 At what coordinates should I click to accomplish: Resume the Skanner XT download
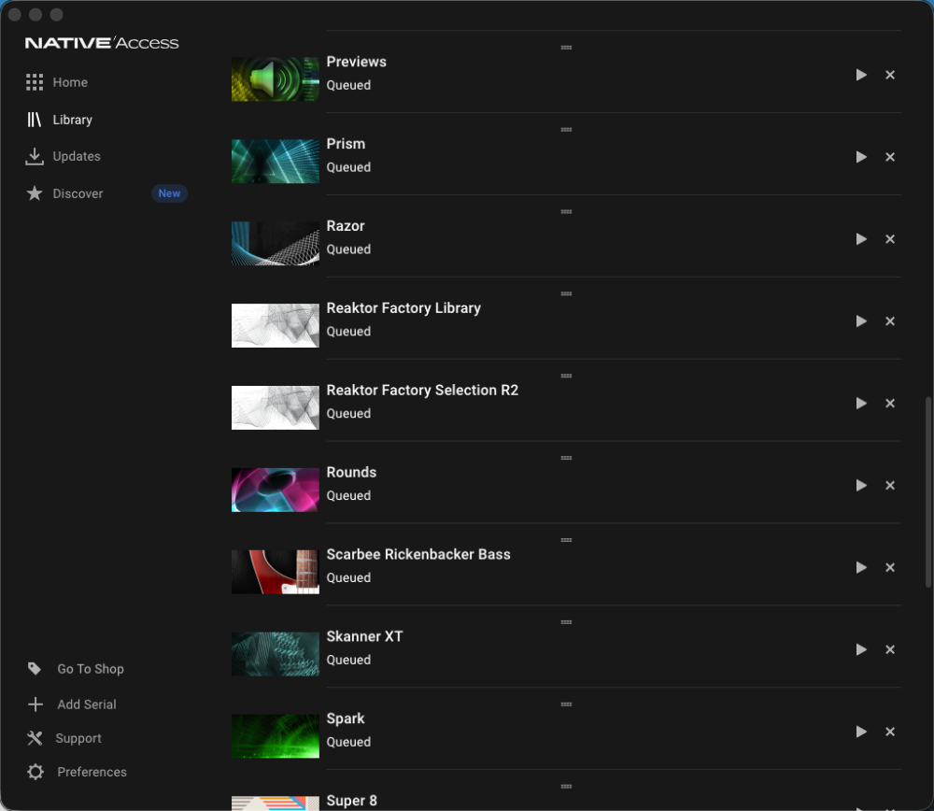[x=861, y=649]
